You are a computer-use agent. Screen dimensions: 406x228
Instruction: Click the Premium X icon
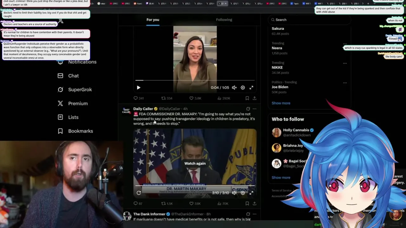60,104
